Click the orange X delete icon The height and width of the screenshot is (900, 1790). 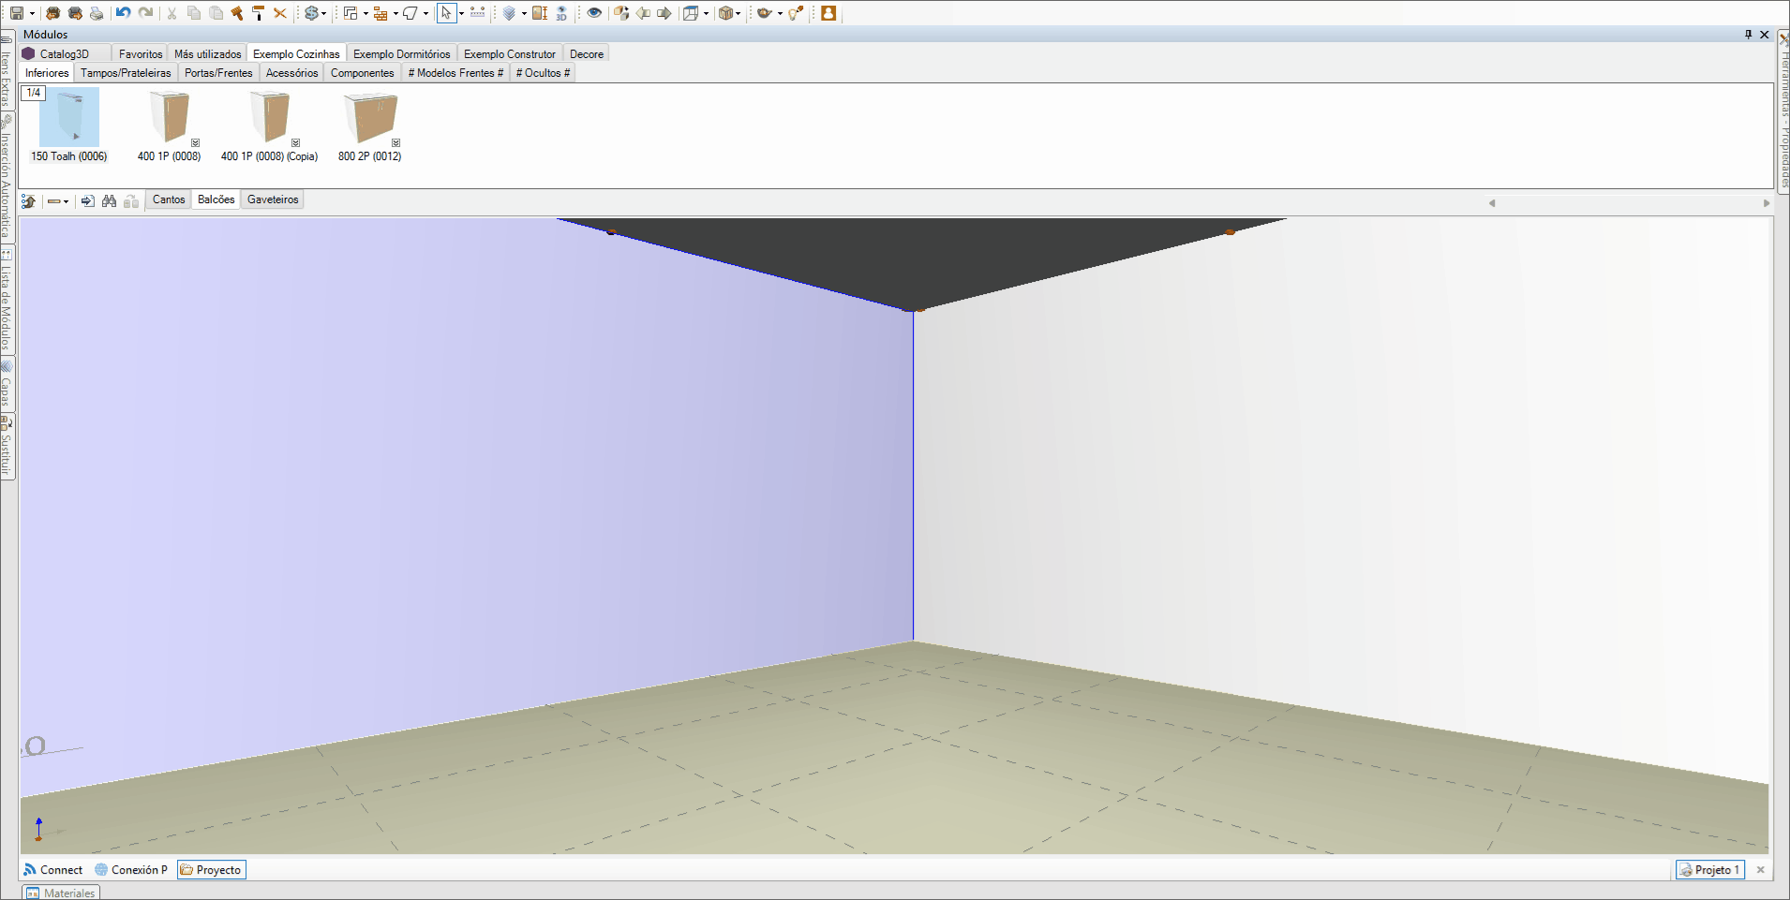pos(279,13)
